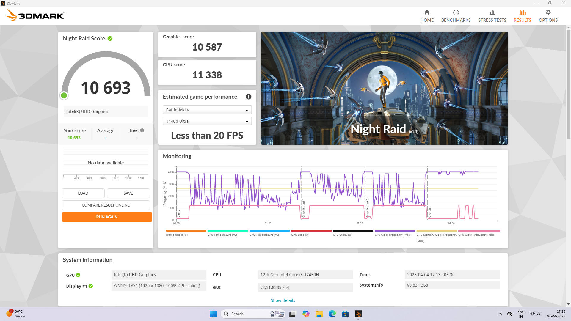571x321 pixels.
Task: Toggle CPU Temperature legend
Action: (228, 233)
